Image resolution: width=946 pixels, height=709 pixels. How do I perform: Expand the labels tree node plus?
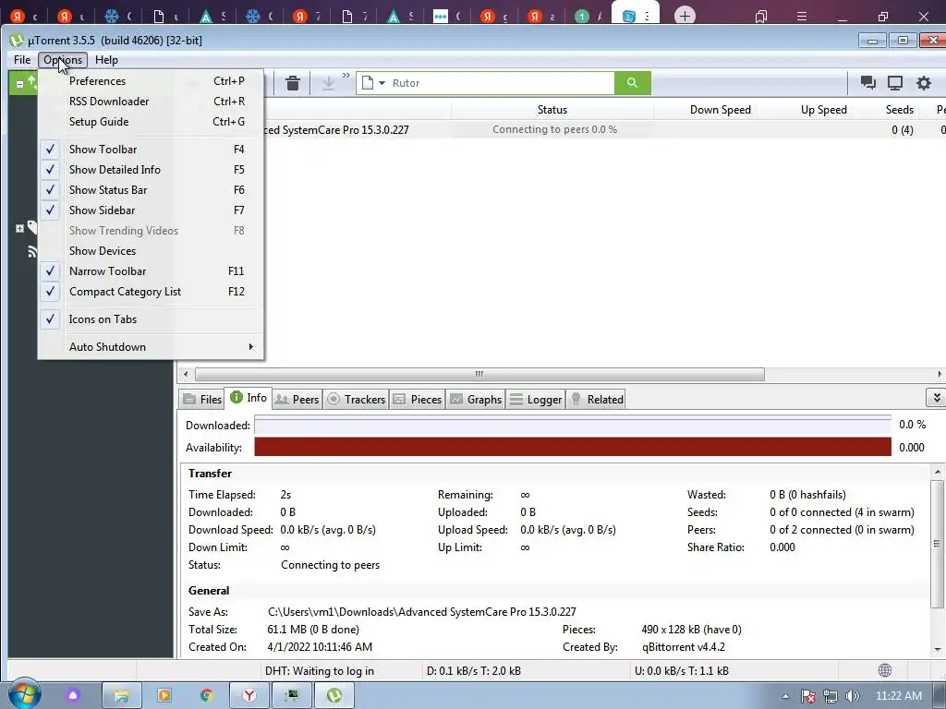19,229
